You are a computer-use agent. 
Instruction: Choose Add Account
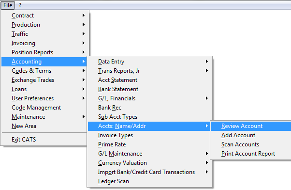pos(251,135)
